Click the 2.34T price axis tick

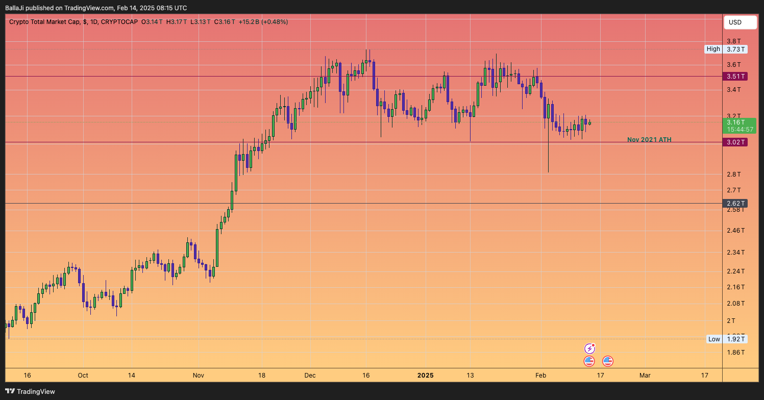tap(735, 253)
